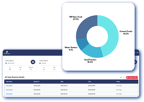Click the 'TMT Bars Truck 27.3%' chart label
The width and height of the screenshot is (144, 102).
pos(76,18)
